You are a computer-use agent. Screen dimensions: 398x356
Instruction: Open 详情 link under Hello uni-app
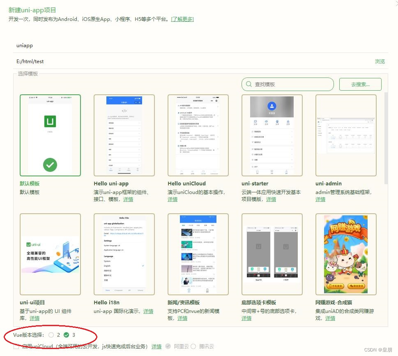click(127, 199)
